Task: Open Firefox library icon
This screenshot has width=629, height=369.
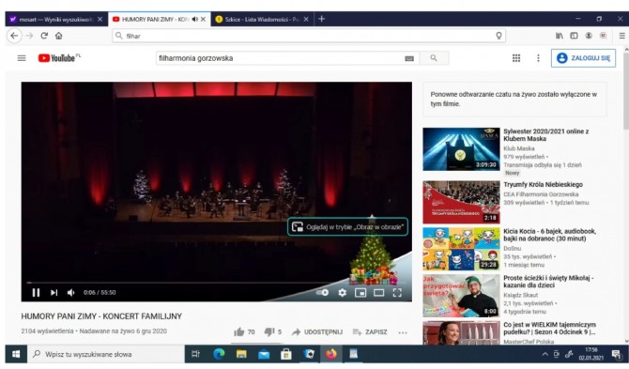Action: pyautogui.click(x=560, y=36)
